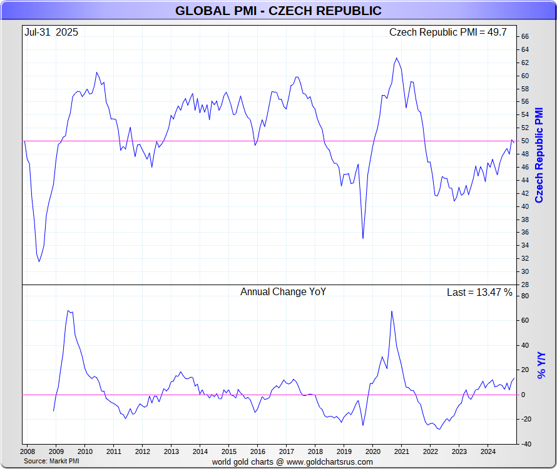557x469 pixels.
Task: Click the vertical "Czech Republic PMI" axis title
Action: 539,155
